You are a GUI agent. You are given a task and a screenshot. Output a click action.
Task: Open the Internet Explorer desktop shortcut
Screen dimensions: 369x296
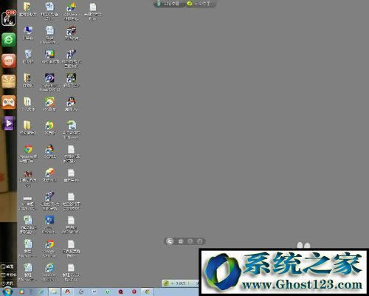49,272
